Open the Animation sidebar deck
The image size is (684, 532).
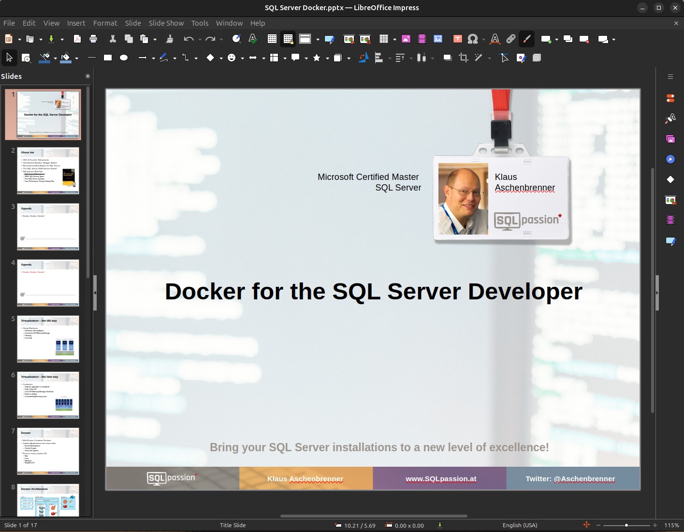point(670,220)
